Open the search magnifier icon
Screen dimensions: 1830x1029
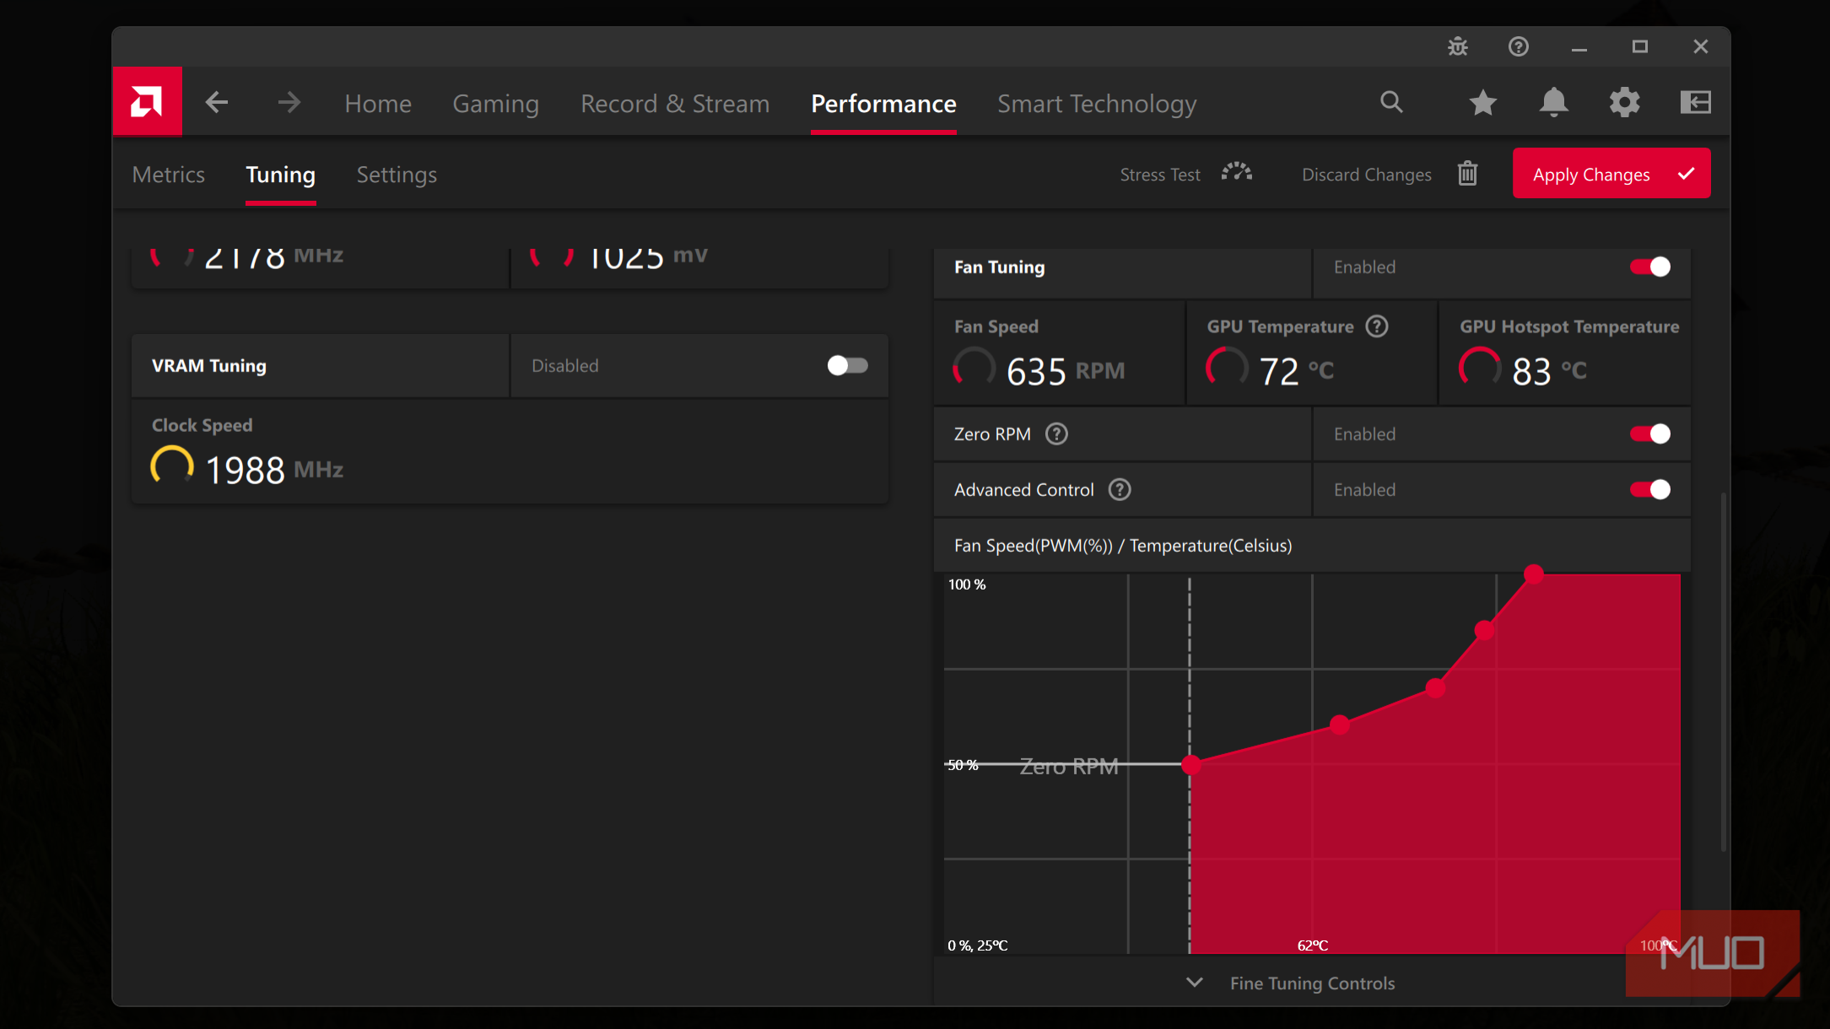click(x=1391, y=103)
